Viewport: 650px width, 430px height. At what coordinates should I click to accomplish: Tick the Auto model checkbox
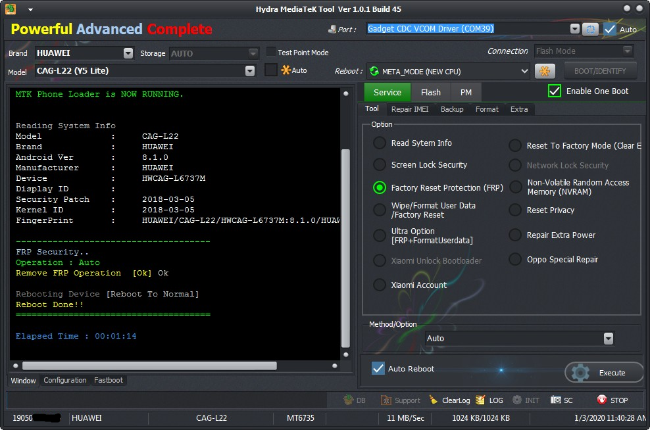click(x=270, y=70)
